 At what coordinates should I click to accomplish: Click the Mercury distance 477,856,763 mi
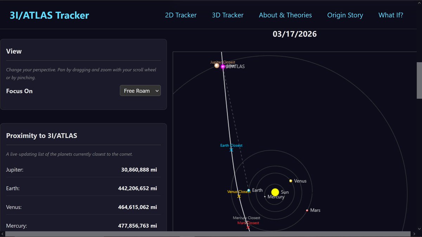click(138, 226)
